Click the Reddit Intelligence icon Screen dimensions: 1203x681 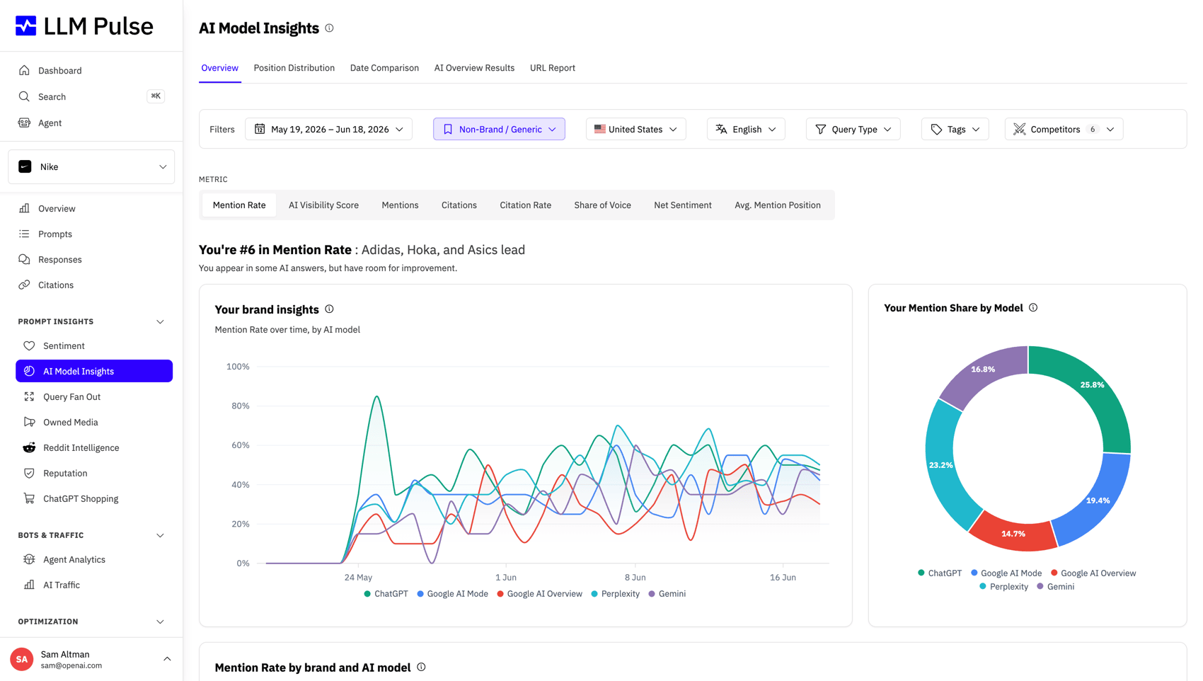click(29, 447)
